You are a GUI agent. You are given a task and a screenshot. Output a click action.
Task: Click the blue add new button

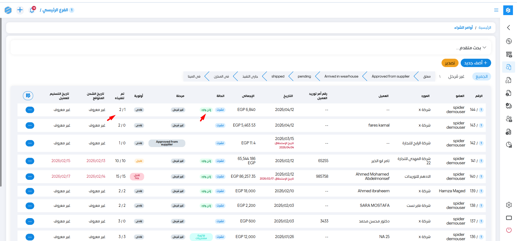tap(476, 63)
